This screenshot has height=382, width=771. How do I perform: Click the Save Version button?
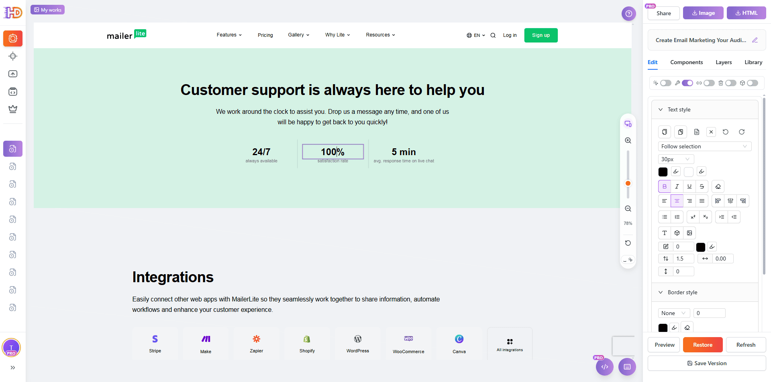(x=707, y=363)
